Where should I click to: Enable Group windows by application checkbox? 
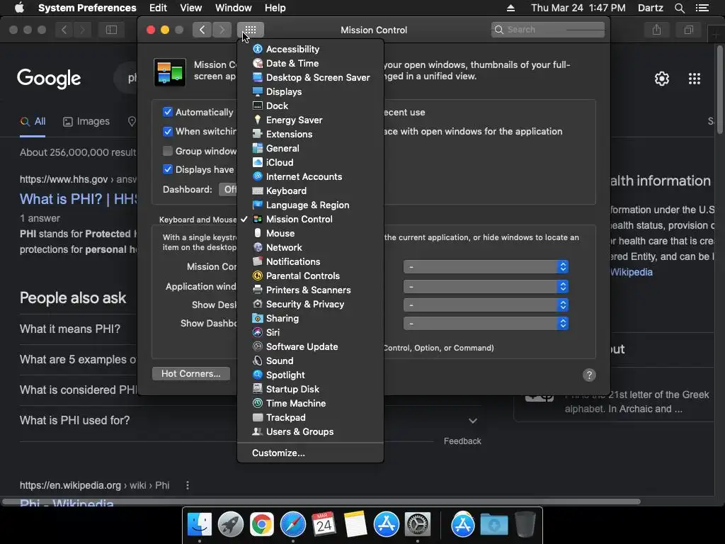(x=168, y=151)
